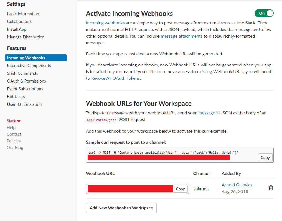Click the heart icon next to Slack
This screenshot has height=221, width=282.
(x=19, y=121)
